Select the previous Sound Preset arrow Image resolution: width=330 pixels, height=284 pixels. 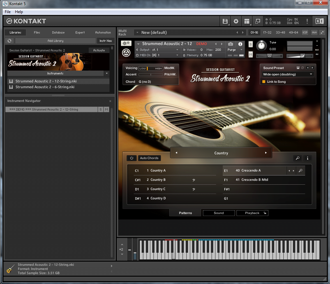pyautogui.click(x=308, y=68)
